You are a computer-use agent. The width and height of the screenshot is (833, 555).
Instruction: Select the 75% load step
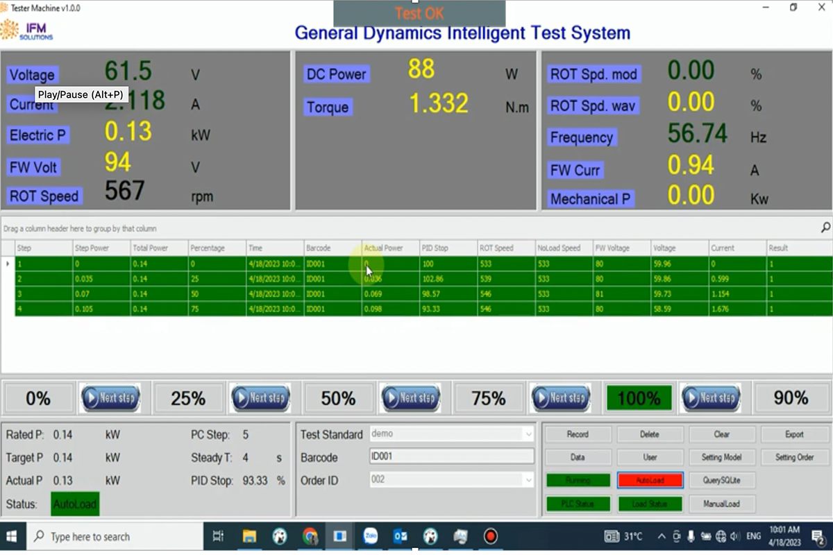point(489,398)
